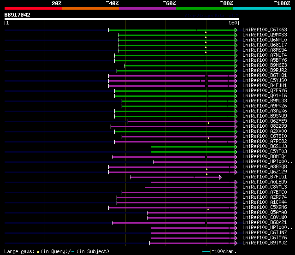The image size is (295, 255).
Task: Click the yellow gap marker under UniRef100_C6TK63
Action: [x=206, y=32]
